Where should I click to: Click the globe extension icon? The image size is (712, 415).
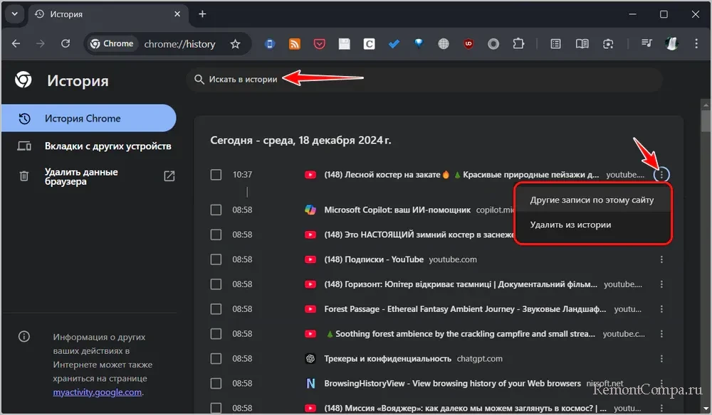[x=444, y=44]
